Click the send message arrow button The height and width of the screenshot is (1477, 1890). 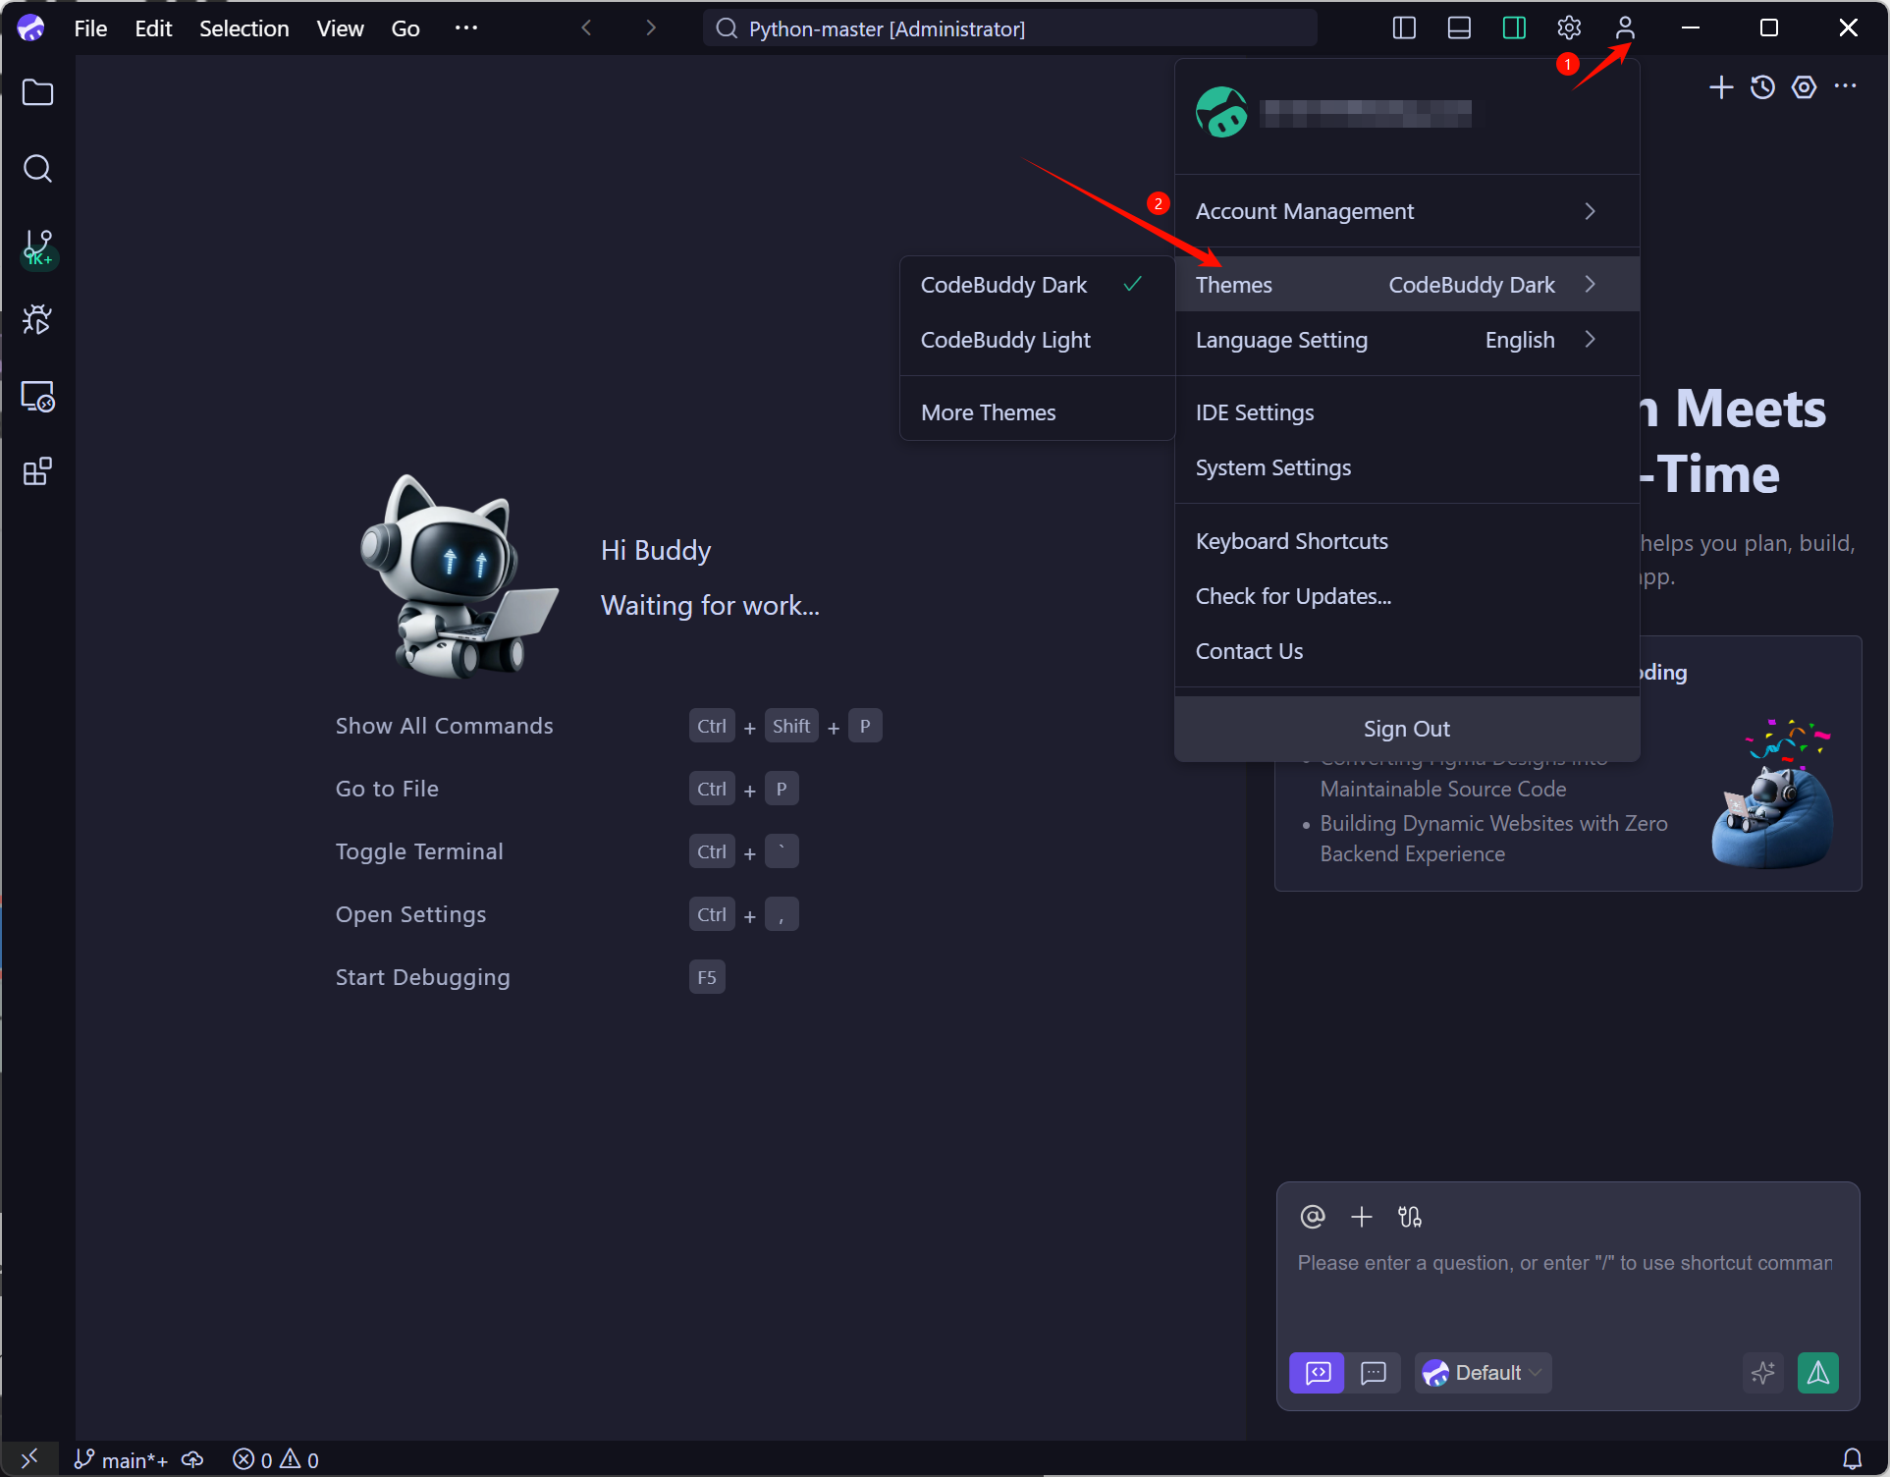click(1817, 1373)
